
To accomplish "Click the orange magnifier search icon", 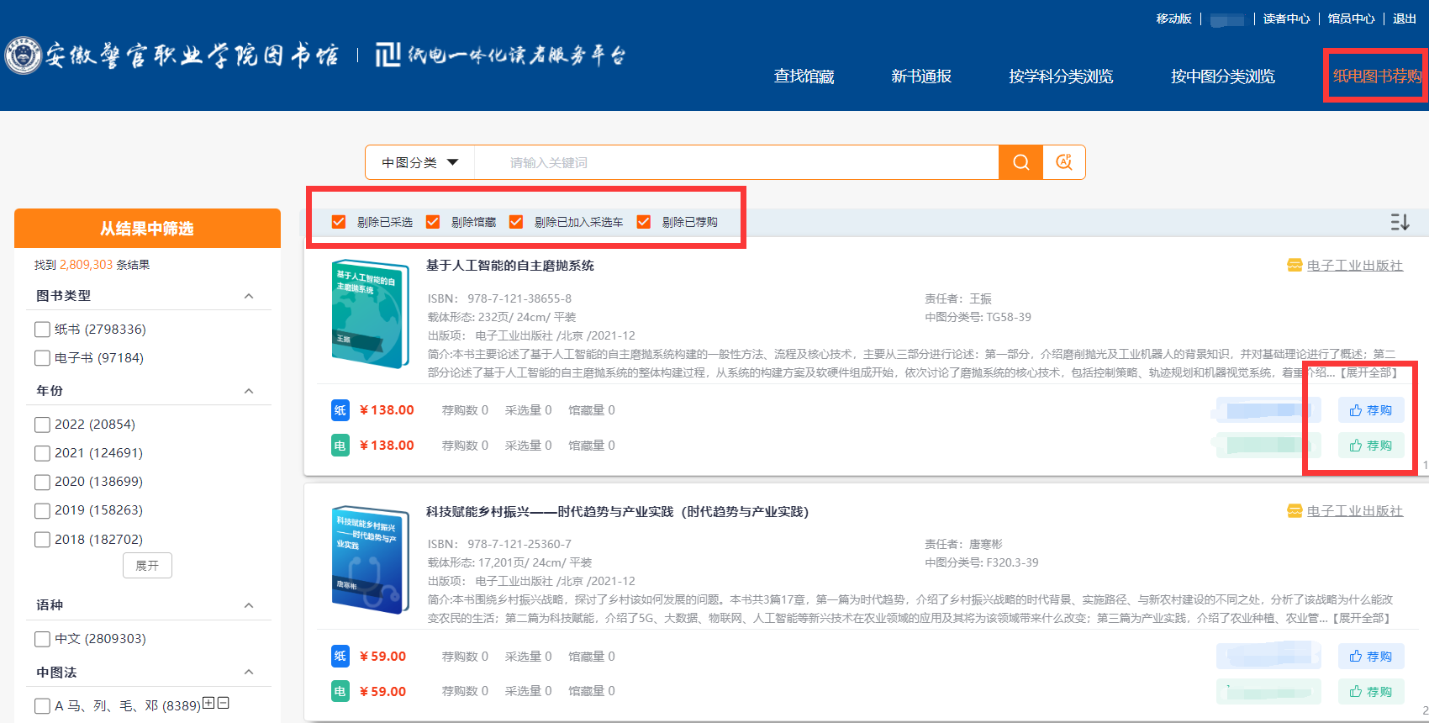I will tap(1020, 162).
